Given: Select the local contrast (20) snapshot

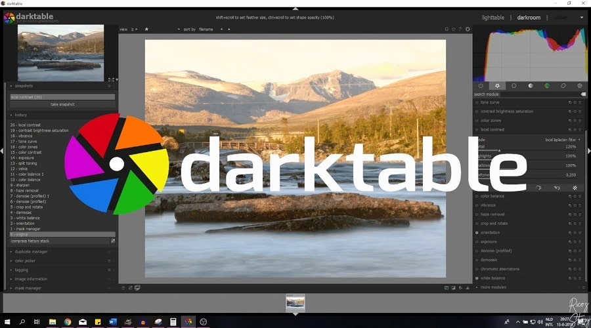Looking at the screenshot, I should pos(62,97).
